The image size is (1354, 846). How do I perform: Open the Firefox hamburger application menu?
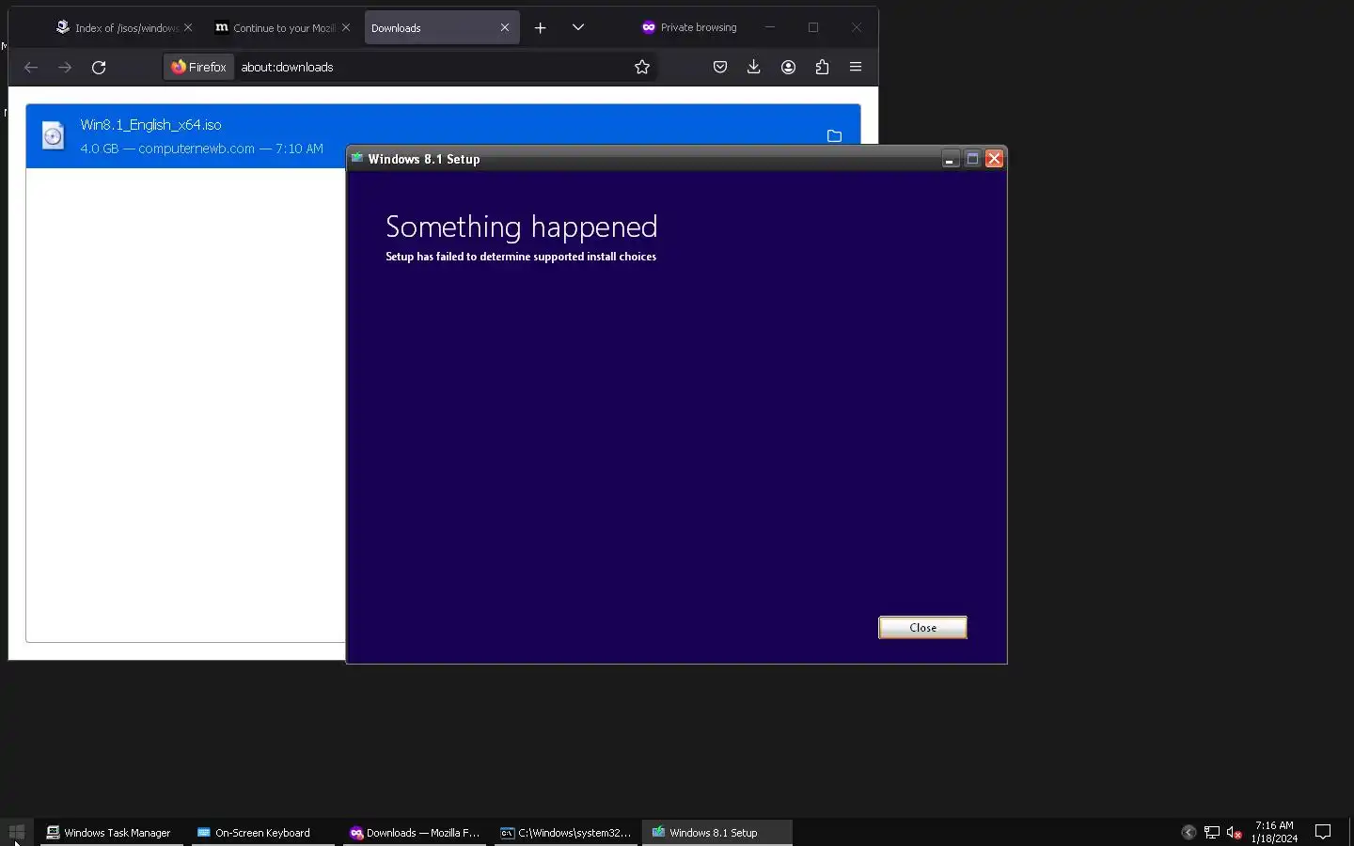coord(856,67)
